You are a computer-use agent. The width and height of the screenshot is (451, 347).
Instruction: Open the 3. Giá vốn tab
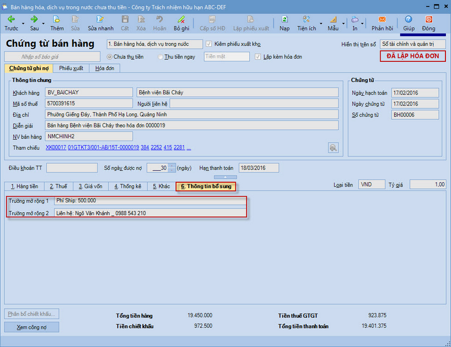coord(90,186)
